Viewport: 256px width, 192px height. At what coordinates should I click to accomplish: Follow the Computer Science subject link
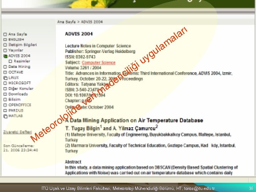[98, 63]
